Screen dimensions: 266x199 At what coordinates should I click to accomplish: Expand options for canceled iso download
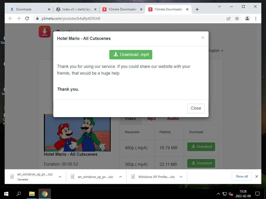click(60, 177)
